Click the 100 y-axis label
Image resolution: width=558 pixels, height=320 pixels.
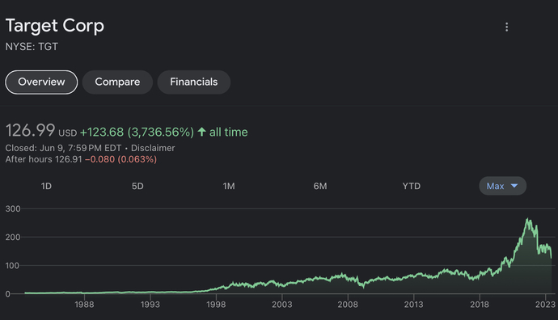point(12,266)
